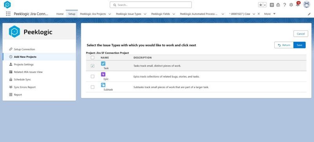Open Salesforce Help question mark icon
The width and height of the screenshot is (314, 142).
click(x=285, y=5)
